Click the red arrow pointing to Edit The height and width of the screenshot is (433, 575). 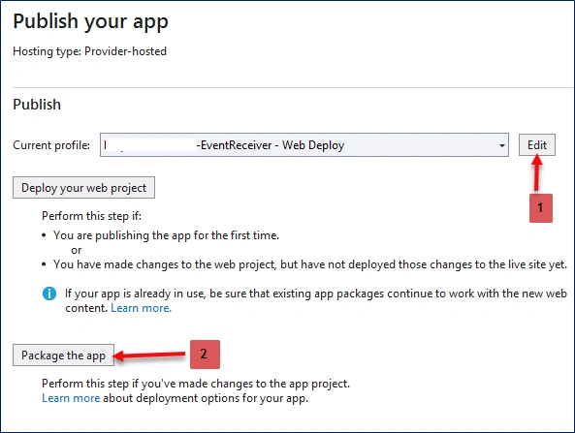(537, 172)
